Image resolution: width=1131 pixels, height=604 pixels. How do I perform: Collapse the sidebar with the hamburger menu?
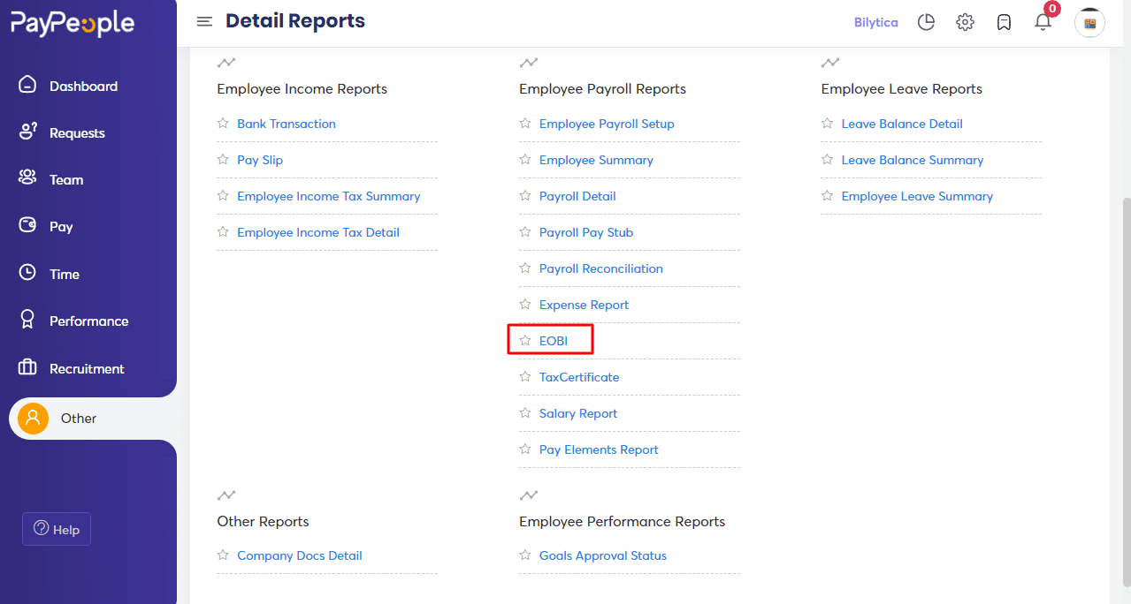pos(204,21)
